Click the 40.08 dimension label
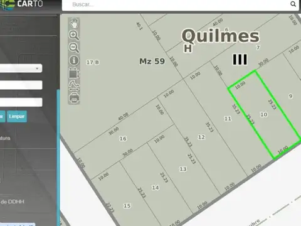 coord(123,117)
